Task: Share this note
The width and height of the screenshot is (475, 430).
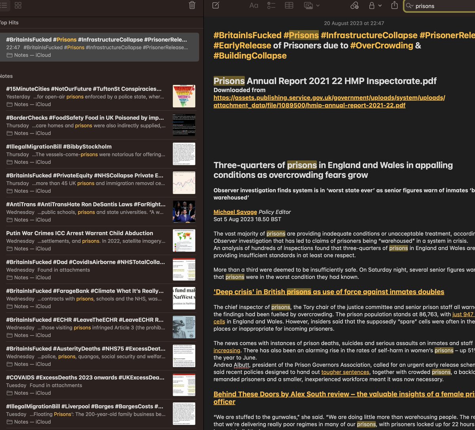Action: 394,5
